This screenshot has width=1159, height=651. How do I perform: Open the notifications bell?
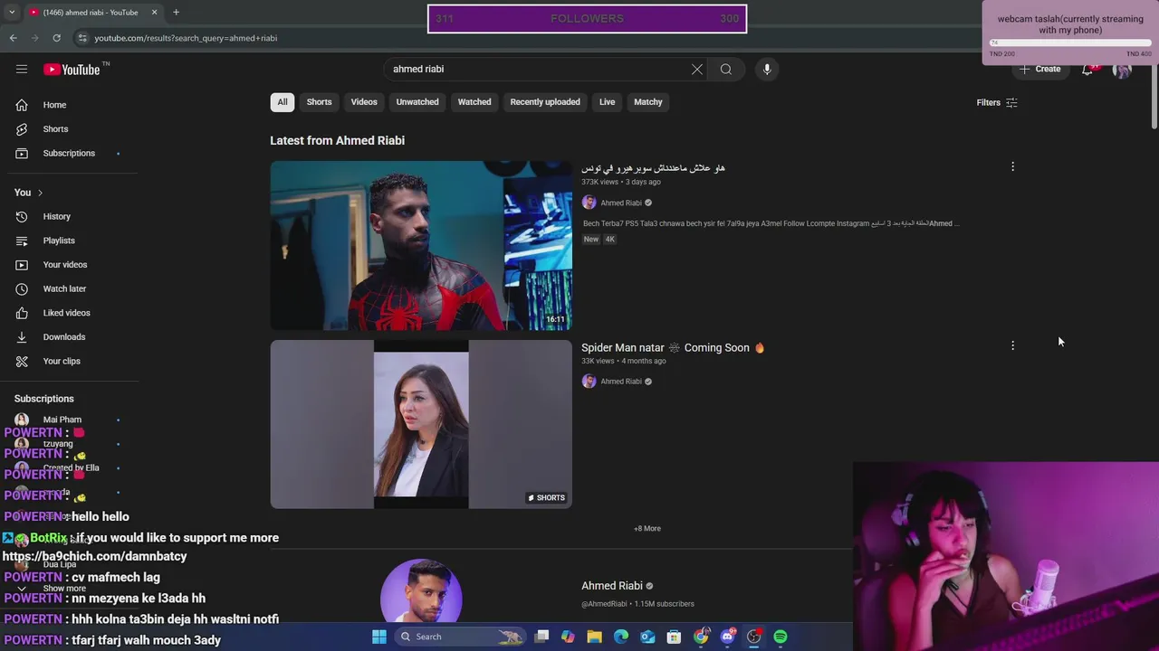pyautogui.click(x=1087, y=69)
